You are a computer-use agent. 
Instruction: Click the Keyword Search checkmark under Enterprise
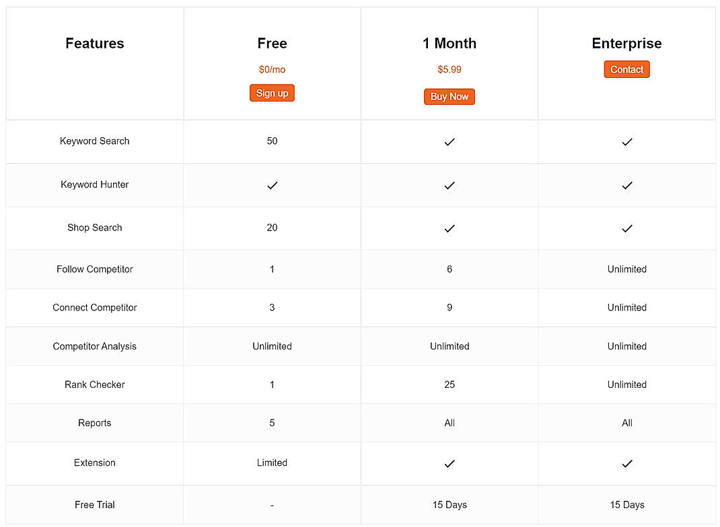626,142
